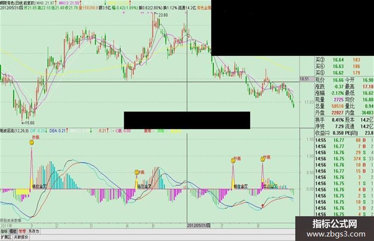Select the 买⑤ 16.62 bid row

tap(344, 73)
